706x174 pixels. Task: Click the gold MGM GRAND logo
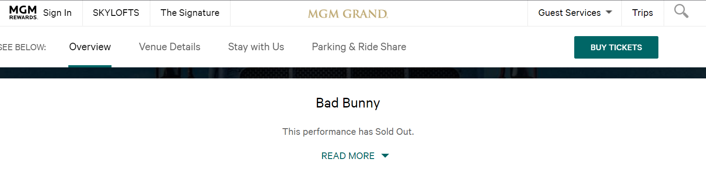coord(348,14)
